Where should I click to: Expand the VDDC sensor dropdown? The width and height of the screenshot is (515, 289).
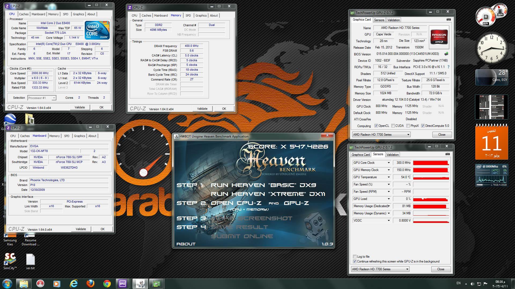click(388, 220)
